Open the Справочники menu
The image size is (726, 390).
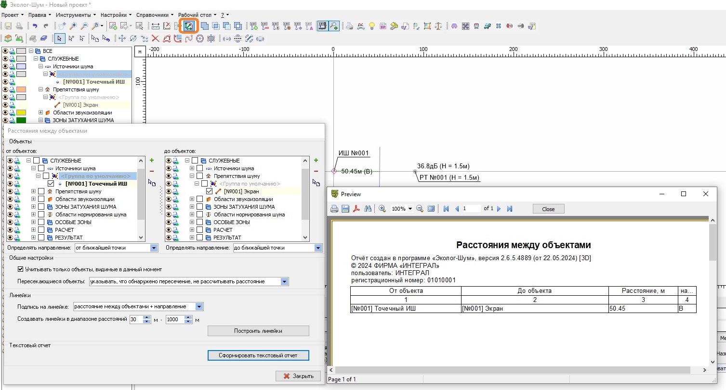[154, 15]
